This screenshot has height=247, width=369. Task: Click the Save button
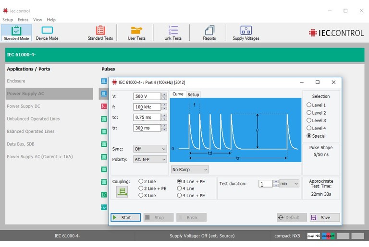pos(325,217)
